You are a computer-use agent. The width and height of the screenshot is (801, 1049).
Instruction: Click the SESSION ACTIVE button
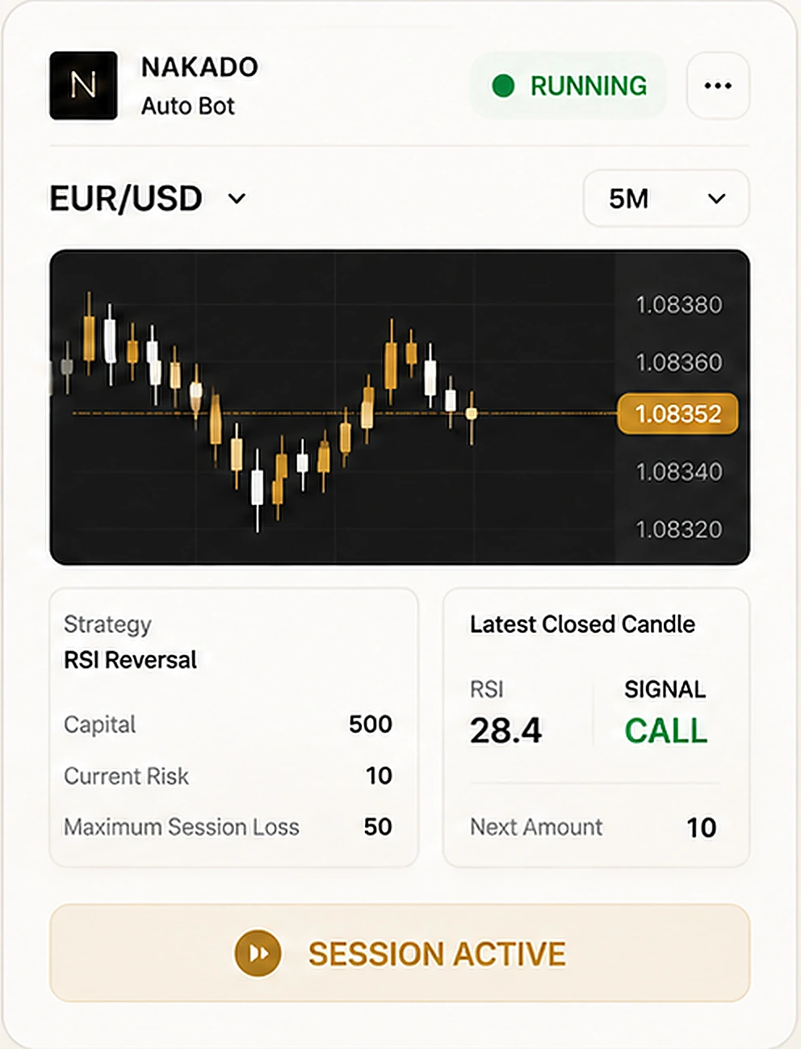click(x=400, y=954)
